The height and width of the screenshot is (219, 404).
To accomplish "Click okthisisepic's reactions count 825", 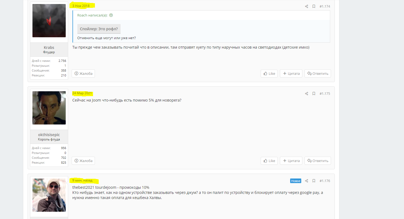I will tap(64, 163).
